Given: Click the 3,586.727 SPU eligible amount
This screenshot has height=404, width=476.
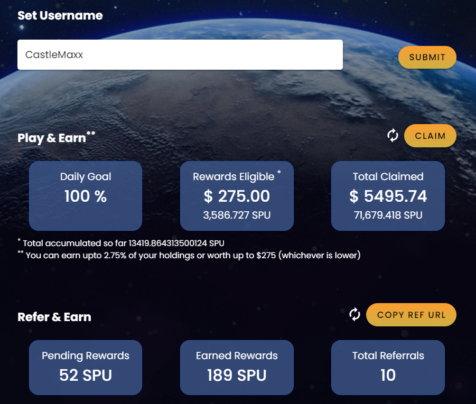Looking at the screenshot, I should click(x=237, y=215).
